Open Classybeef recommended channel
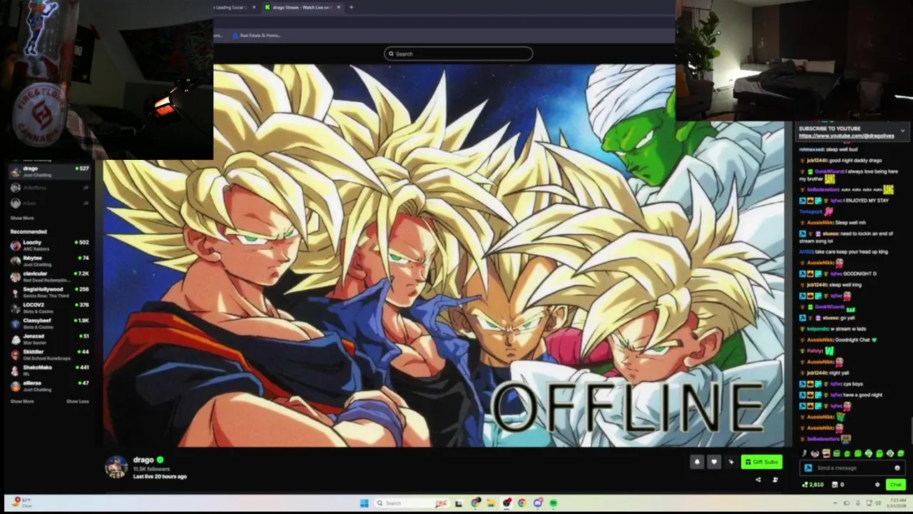Image resolution: width=913 pixels, height=514 pixels. [x=50, y=323]
